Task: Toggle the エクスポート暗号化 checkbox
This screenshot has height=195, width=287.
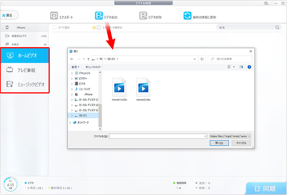Action: point(99,28)
